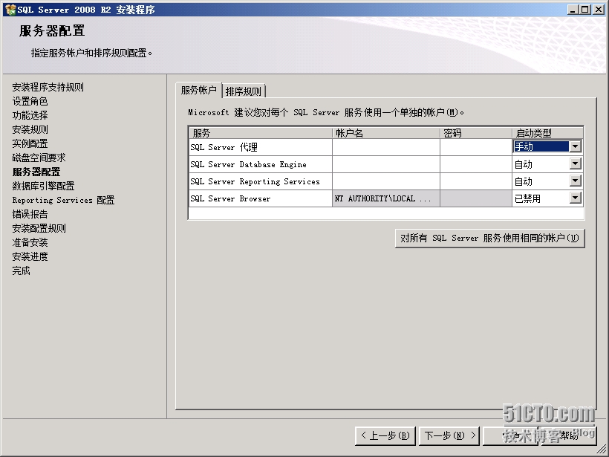Proceed with 下一步(N) button

pyautogui.click(x=449, y=435)
